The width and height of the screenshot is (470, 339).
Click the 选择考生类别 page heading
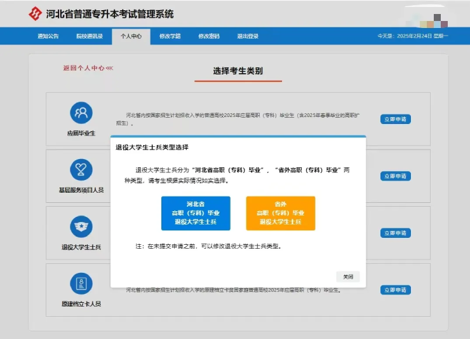point(238,71)
